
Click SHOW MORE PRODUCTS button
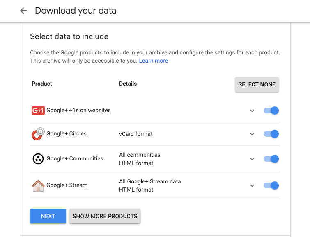pyautogui.click(x=105, y=216)
